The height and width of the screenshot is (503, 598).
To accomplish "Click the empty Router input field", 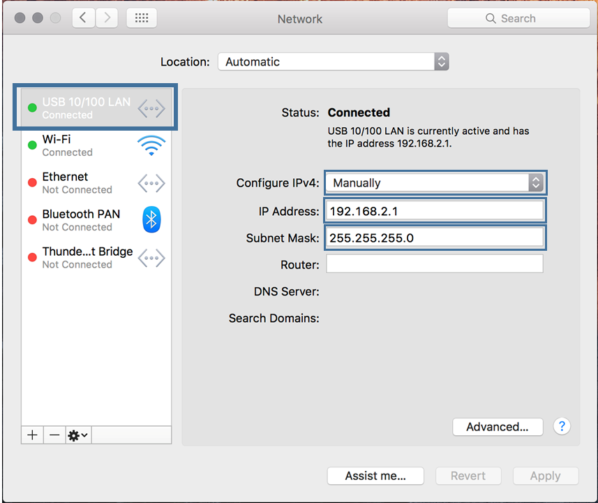I will (x=435, y=263).
